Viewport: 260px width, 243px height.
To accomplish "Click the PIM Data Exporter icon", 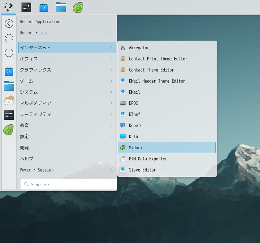I will (x=123, y=159).
